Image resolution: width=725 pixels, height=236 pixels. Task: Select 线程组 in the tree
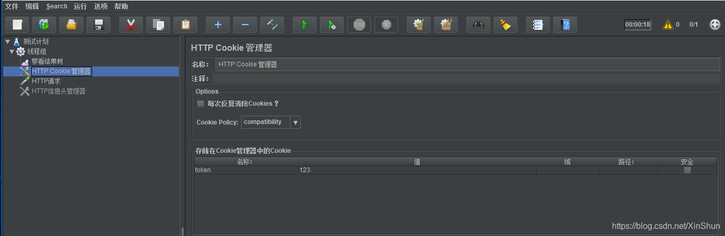tap(37, 51)
